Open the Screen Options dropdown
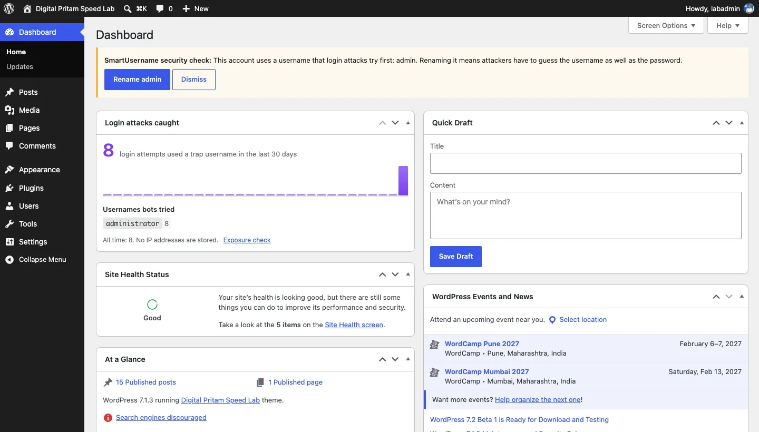Viewport: 759px width, 432px height. tap(666, 25)
